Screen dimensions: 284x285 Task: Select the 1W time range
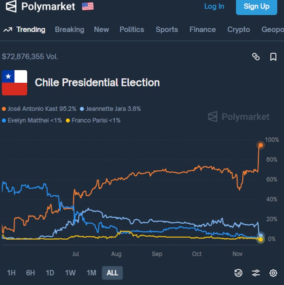[x=70, y=273]
